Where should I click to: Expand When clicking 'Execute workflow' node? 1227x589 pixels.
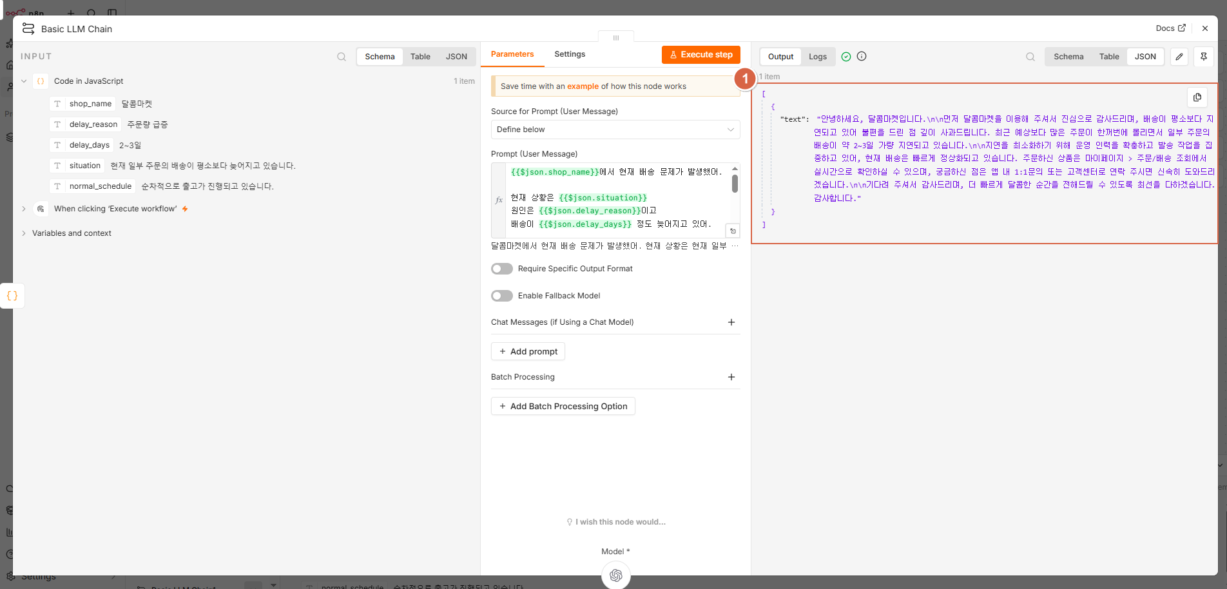pyautogui.click(x=24, y=209)
